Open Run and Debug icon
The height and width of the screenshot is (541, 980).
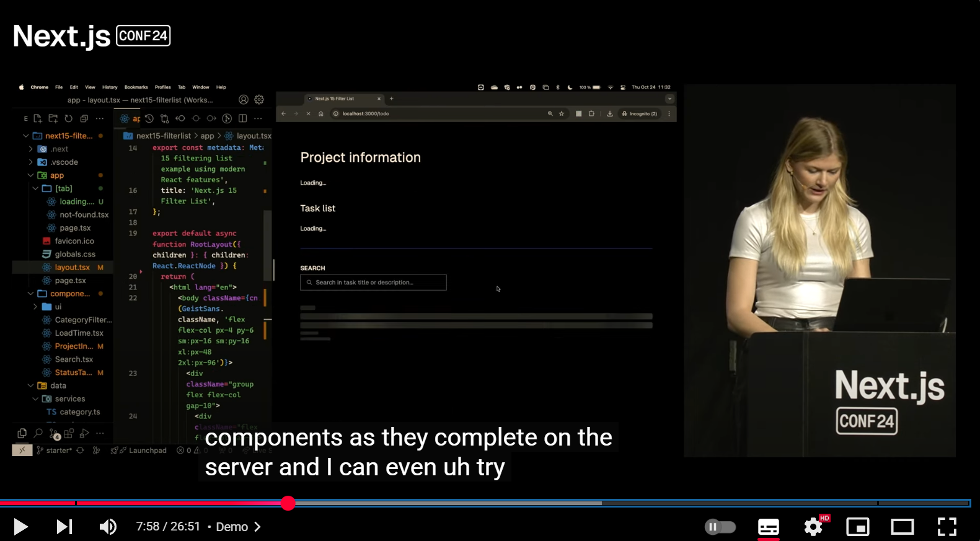(84, 433)
